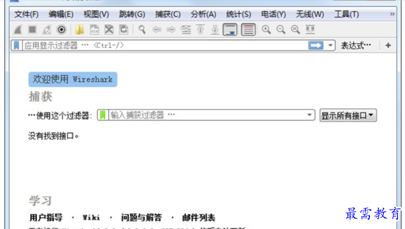Zoom in main window text
405x229 pixels.
[266, 30]
